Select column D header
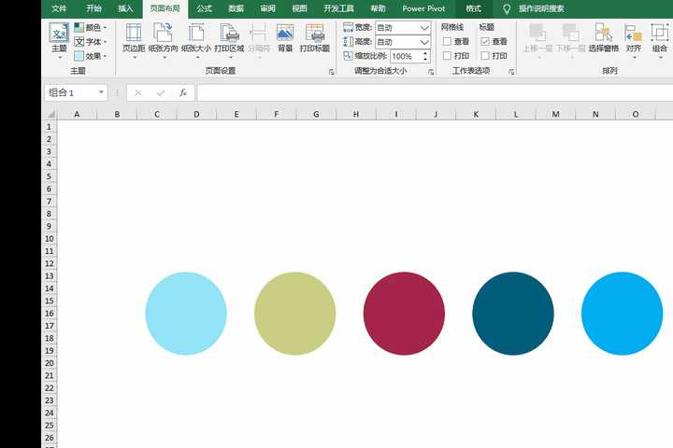Viewport: 673px width, 448px height. 196,114
